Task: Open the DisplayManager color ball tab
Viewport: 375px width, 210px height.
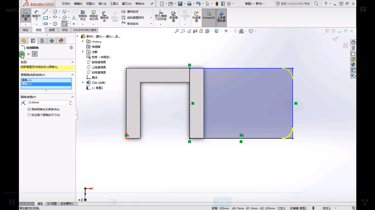Action: (61, 41)
